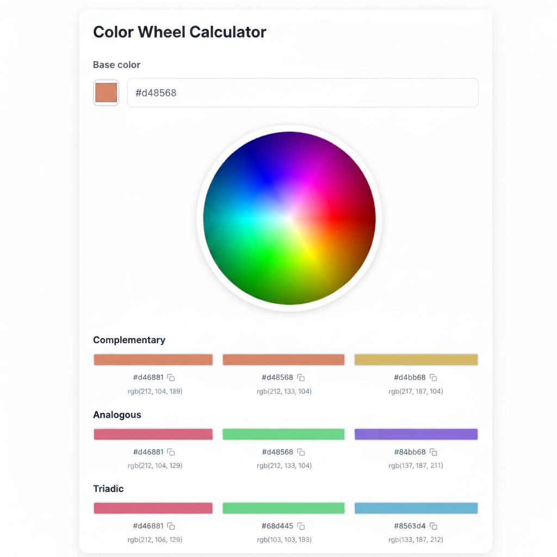The image size is (557, 557).
Task: Select the rgb(217, 187, 104) value
Action: 416,392
